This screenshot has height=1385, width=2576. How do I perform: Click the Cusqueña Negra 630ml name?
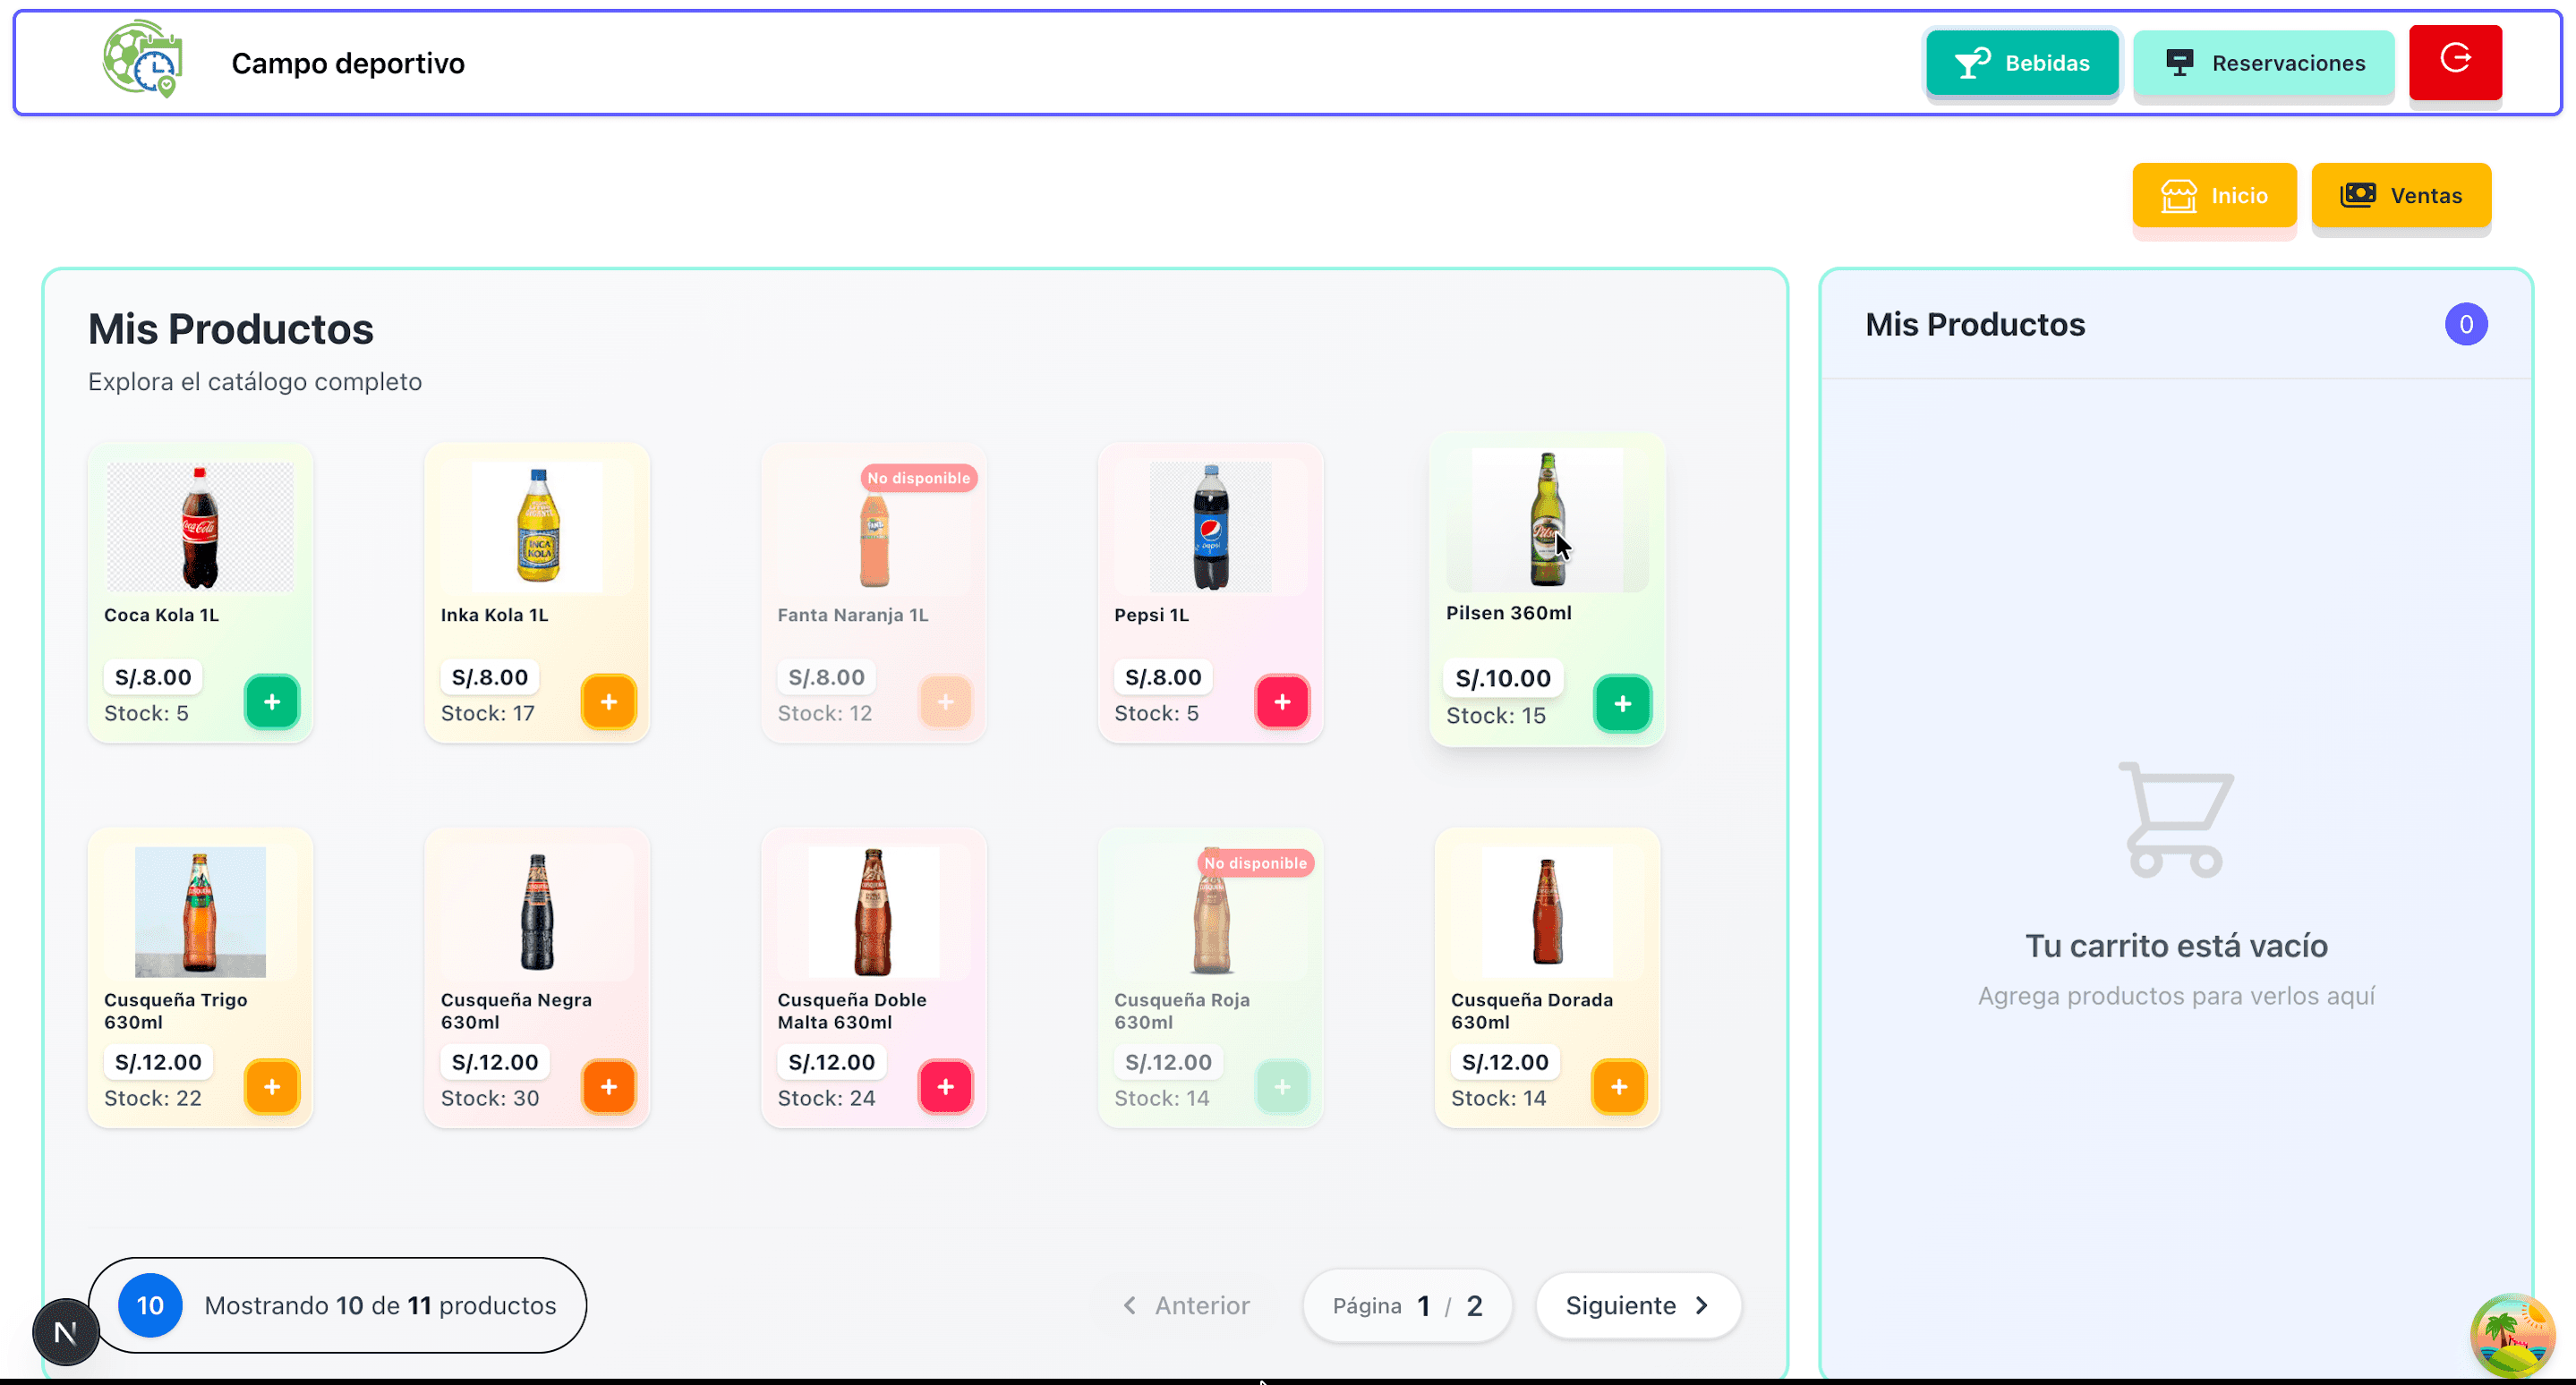coord(516,1010)
